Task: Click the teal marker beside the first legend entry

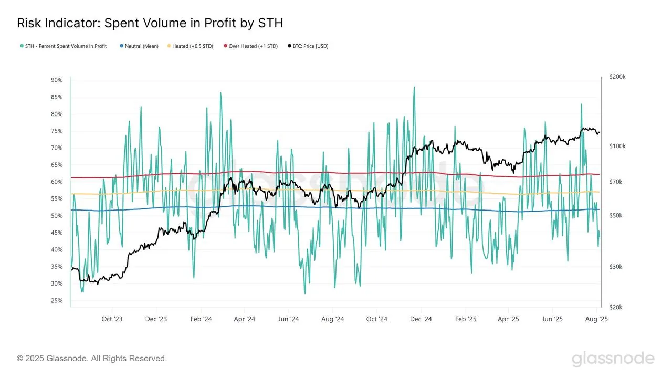Action: tap(20, 46)
